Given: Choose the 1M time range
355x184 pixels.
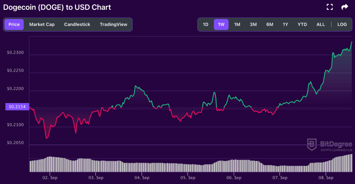Looking at the screenshot, I should 237,24.
